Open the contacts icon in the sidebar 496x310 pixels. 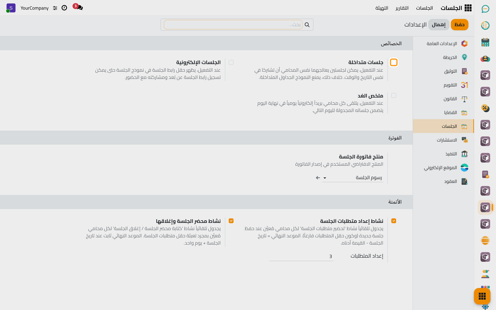click(x=485, y=59)
